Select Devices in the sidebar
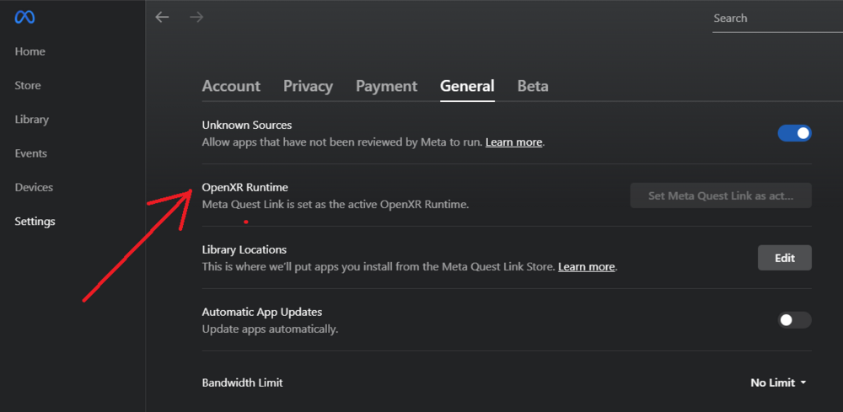This screenshot has height=412, width=843. [34, 187]
